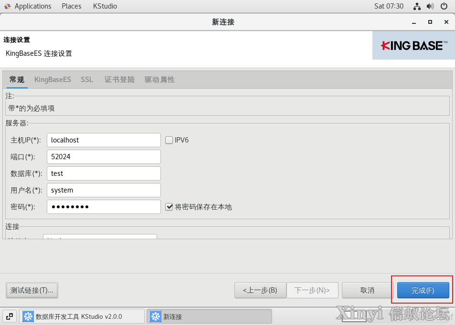Open the KStudio menu in top bar

pyautogui.click(x=105, y=6)
